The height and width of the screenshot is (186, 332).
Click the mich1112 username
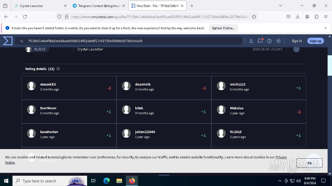[x=238, y=84]
